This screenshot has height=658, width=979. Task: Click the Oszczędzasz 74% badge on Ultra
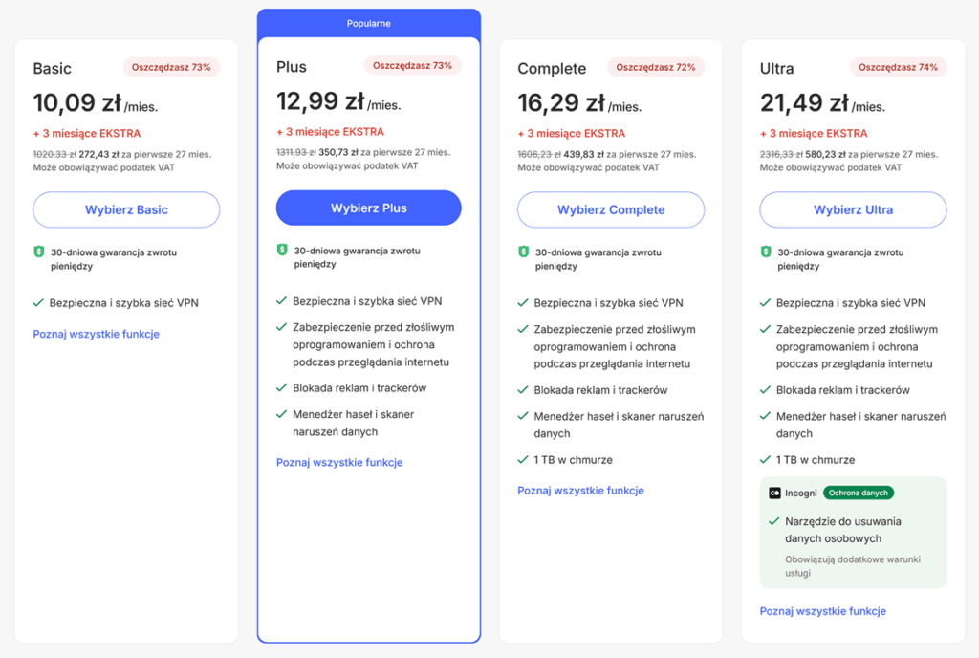click(x=900, y=67)
